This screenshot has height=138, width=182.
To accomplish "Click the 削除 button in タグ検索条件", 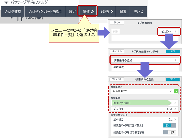I will click(116, 31).
